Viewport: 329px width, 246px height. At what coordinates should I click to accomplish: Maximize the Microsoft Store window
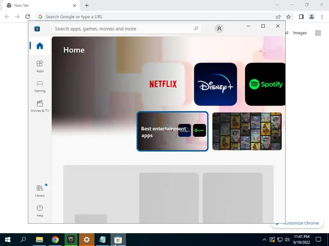click(263, 26)
